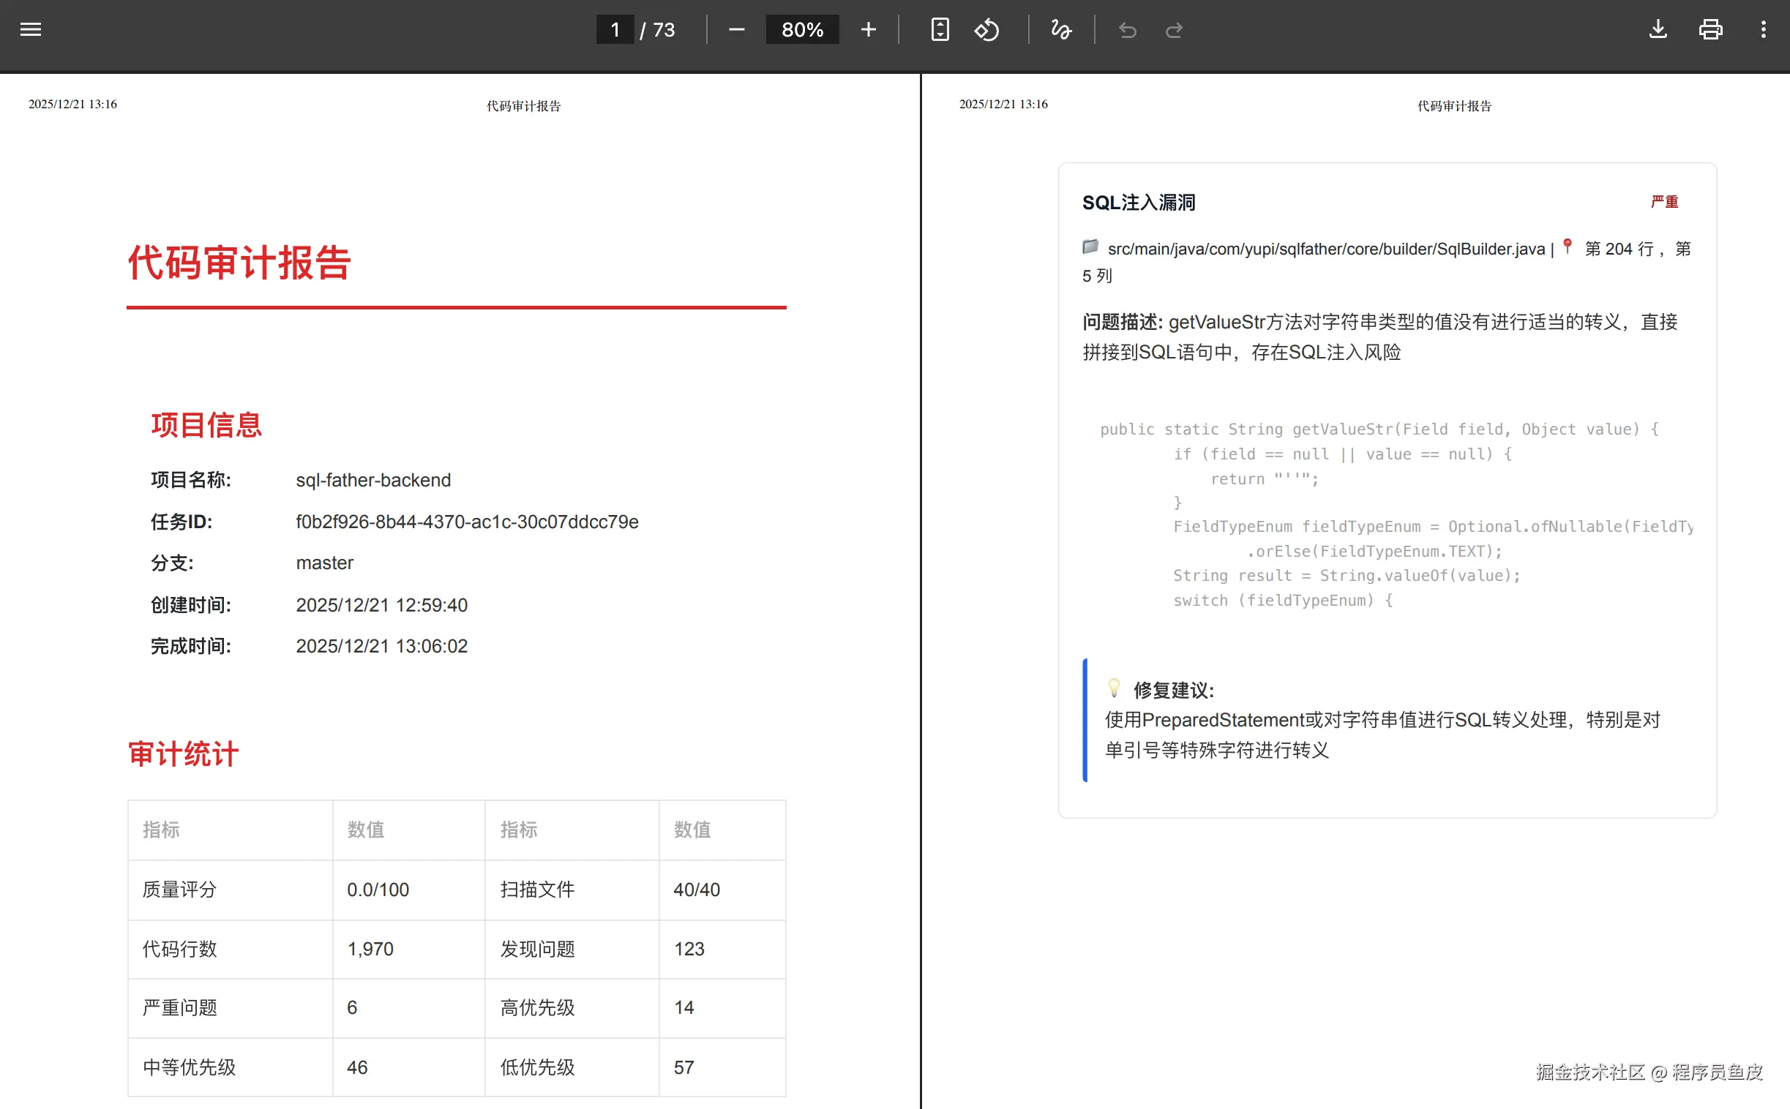Image resolution: width=1790 pixels, height=1109 pixels.
Task: Click the redo arrow icon
Action: point(1174,30)
